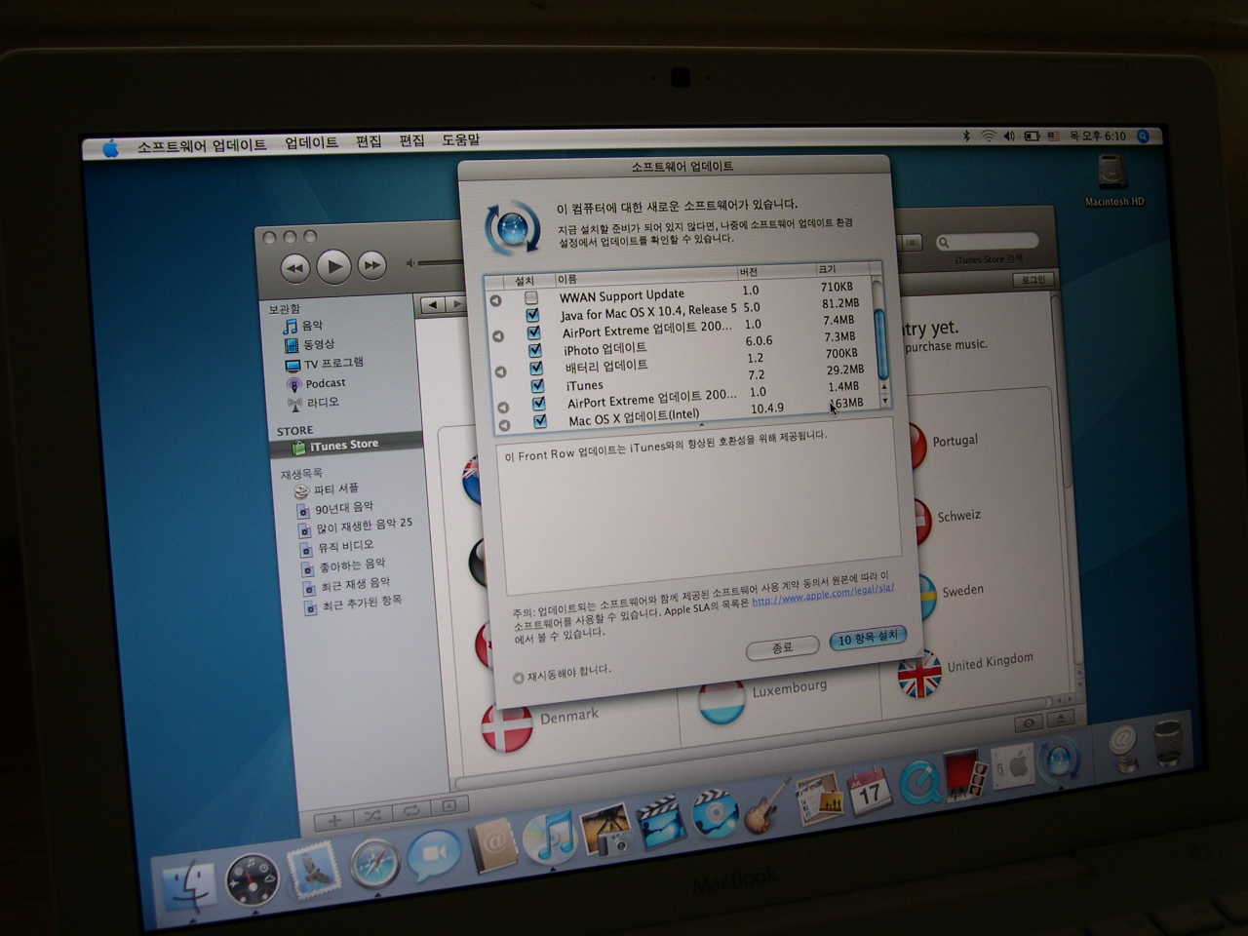Open the 도움말 menu

[x=460, y=139]
